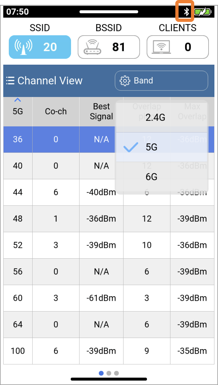The width and height of the screenshot is (218, 385).
Task: Tap the battery charging icon
Action: click(203, 11)
